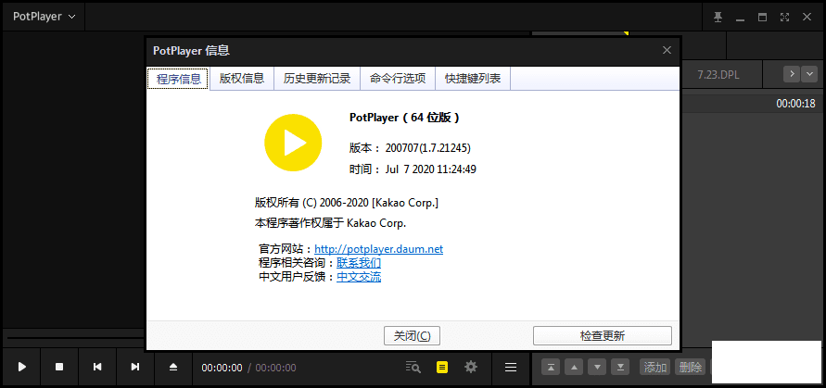Image resolution: width=826 pixels, height=388 pixels.
Task: Move the playlist item down
Action: pos(597,367)
